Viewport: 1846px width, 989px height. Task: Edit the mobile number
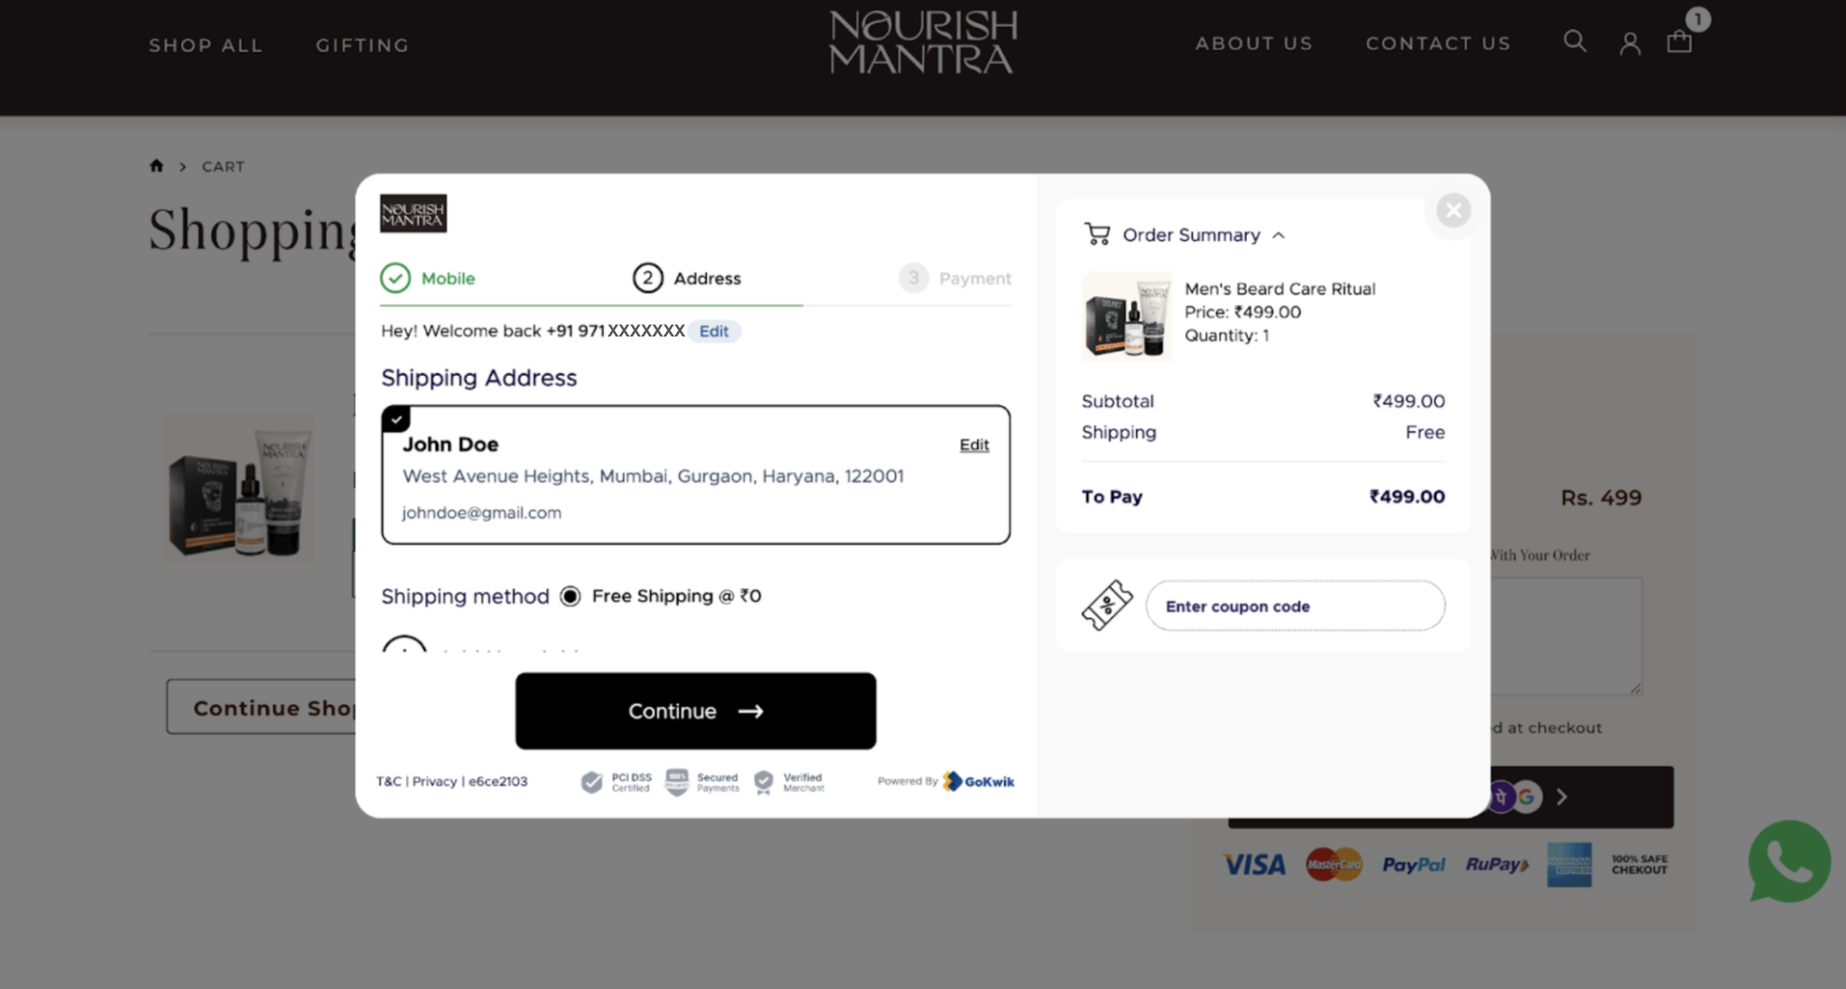pyautogui.click(x=714, y=331)
